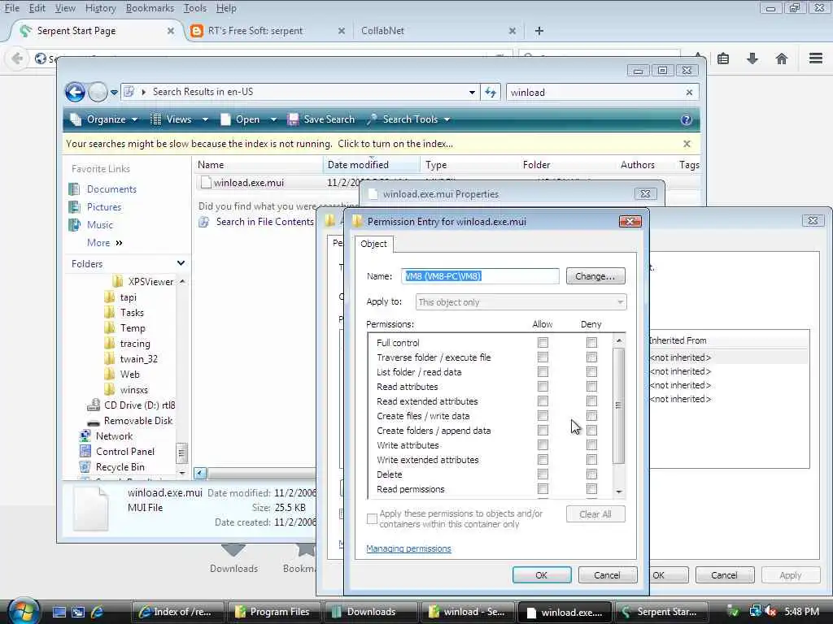
Task: Open the Organize dropdown menu
Action: point(104,119)
